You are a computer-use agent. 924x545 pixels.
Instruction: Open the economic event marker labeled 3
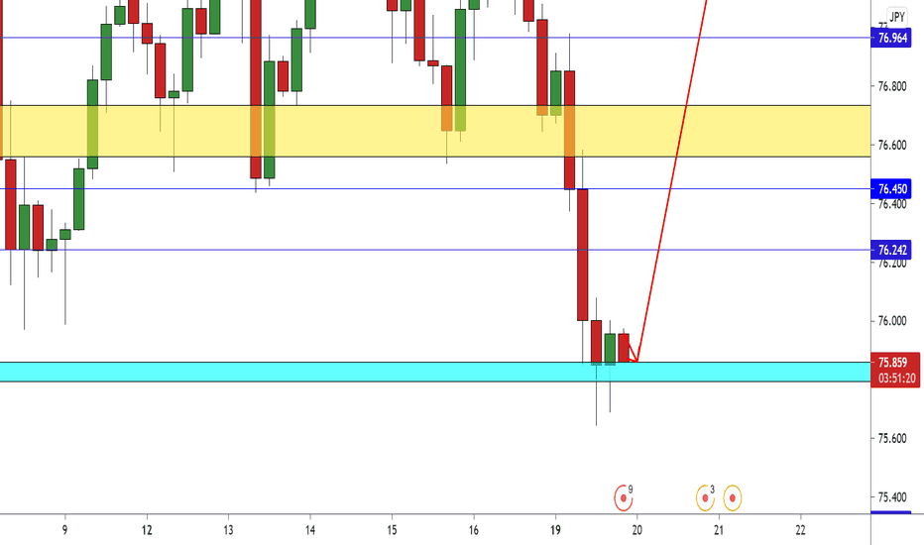tap(705, 498)
